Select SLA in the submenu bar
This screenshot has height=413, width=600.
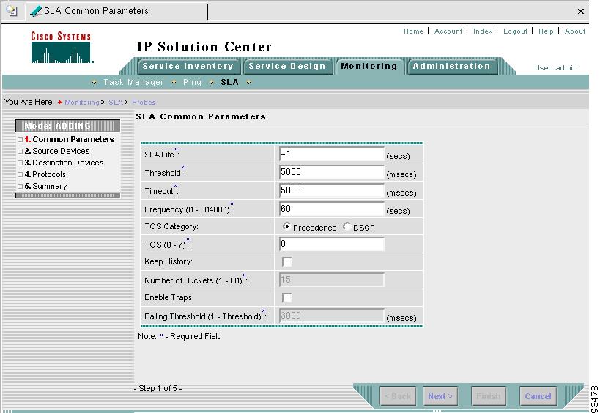pos(229,82)
